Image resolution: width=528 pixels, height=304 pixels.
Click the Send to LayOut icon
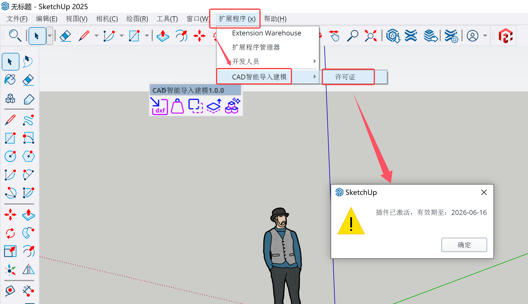(430, 36)
